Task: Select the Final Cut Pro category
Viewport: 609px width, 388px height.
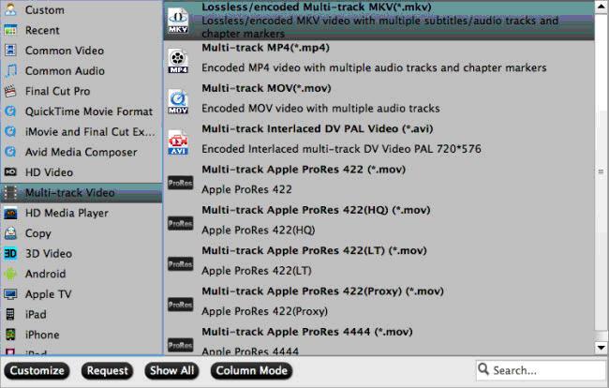Action: click(x=82, y=91)
